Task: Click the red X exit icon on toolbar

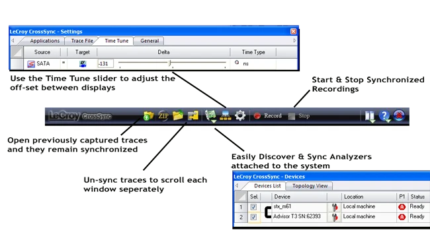Action: point(399,115)
